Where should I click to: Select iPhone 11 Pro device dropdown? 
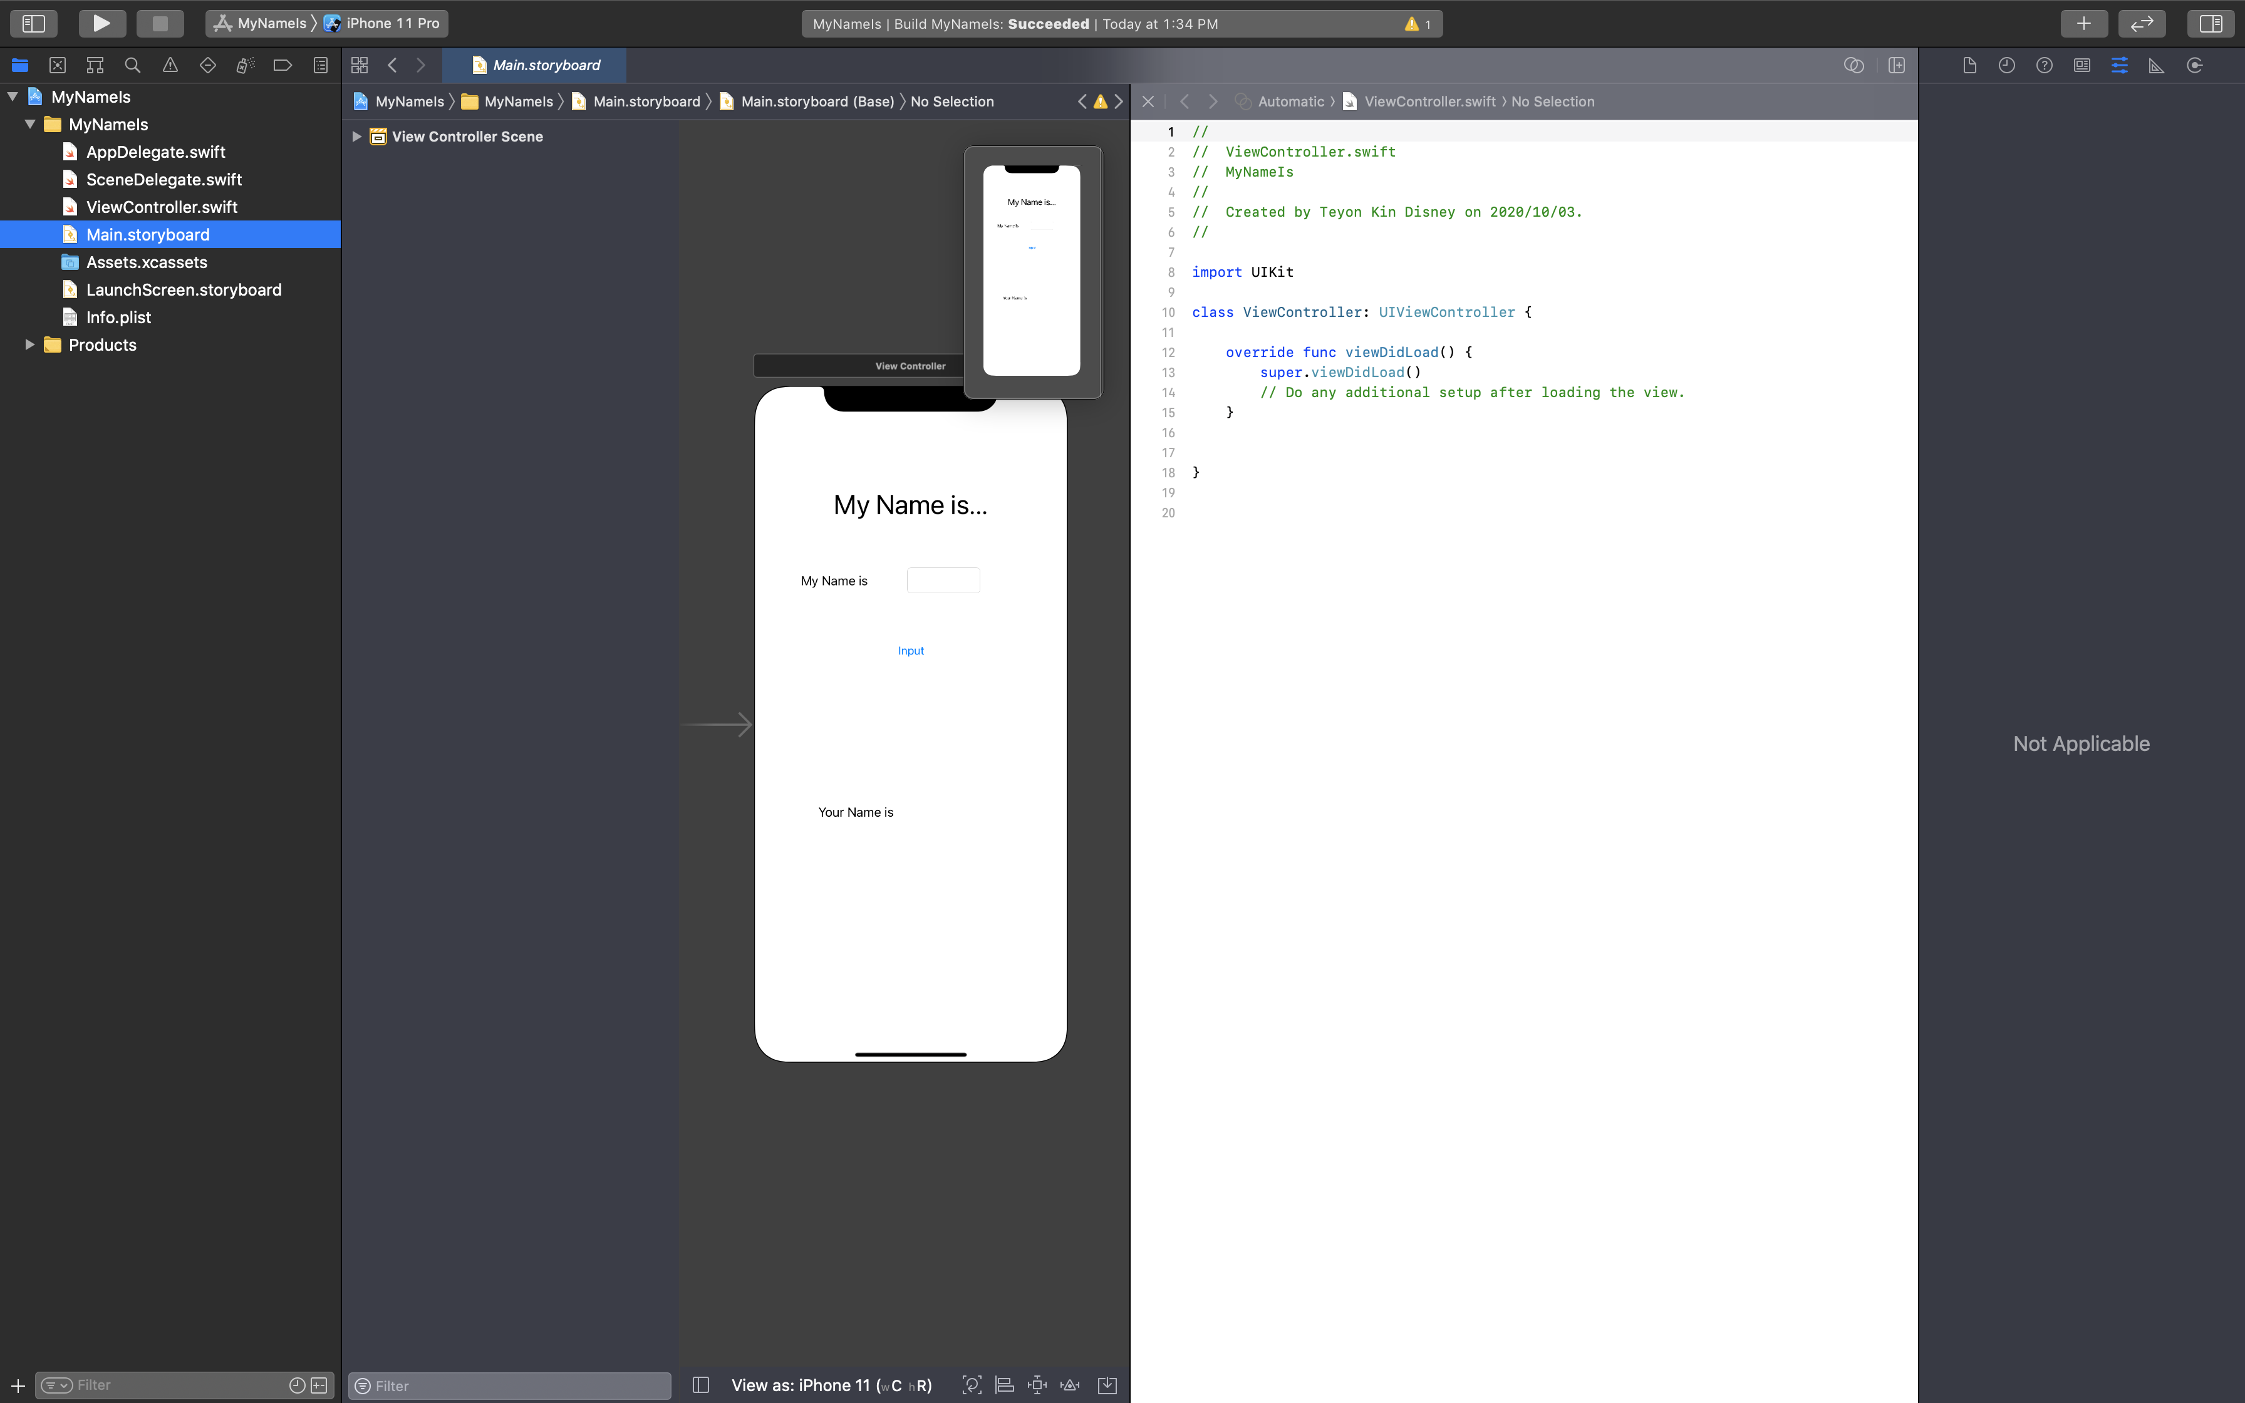coord(393,23)
